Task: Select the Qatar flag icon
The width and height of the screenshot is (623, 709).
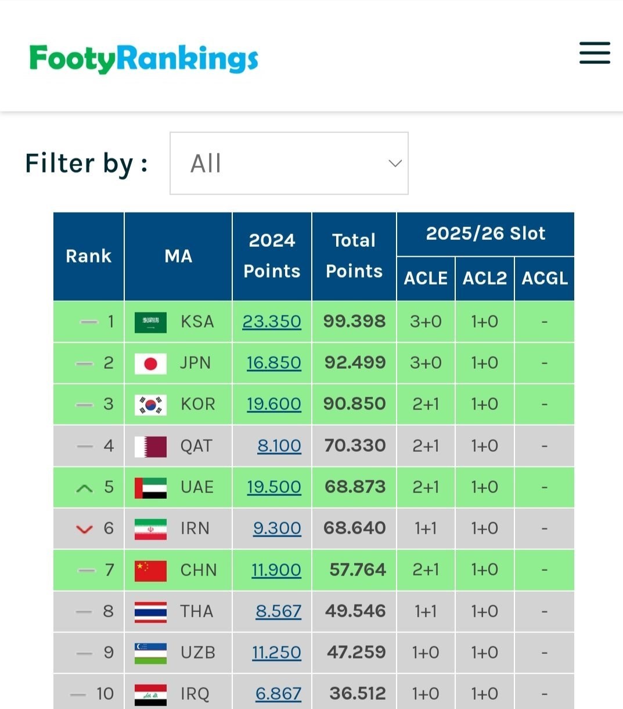Action: tap(150, 446)
